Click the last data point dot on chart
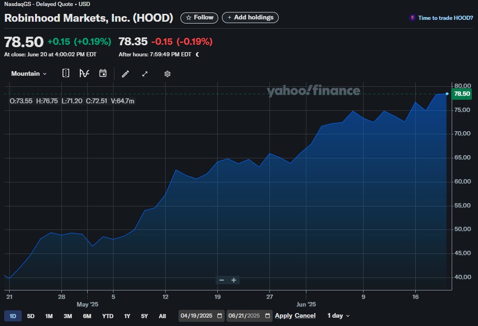Viewport: 478px width, 326px height. [x=447, y=94]
